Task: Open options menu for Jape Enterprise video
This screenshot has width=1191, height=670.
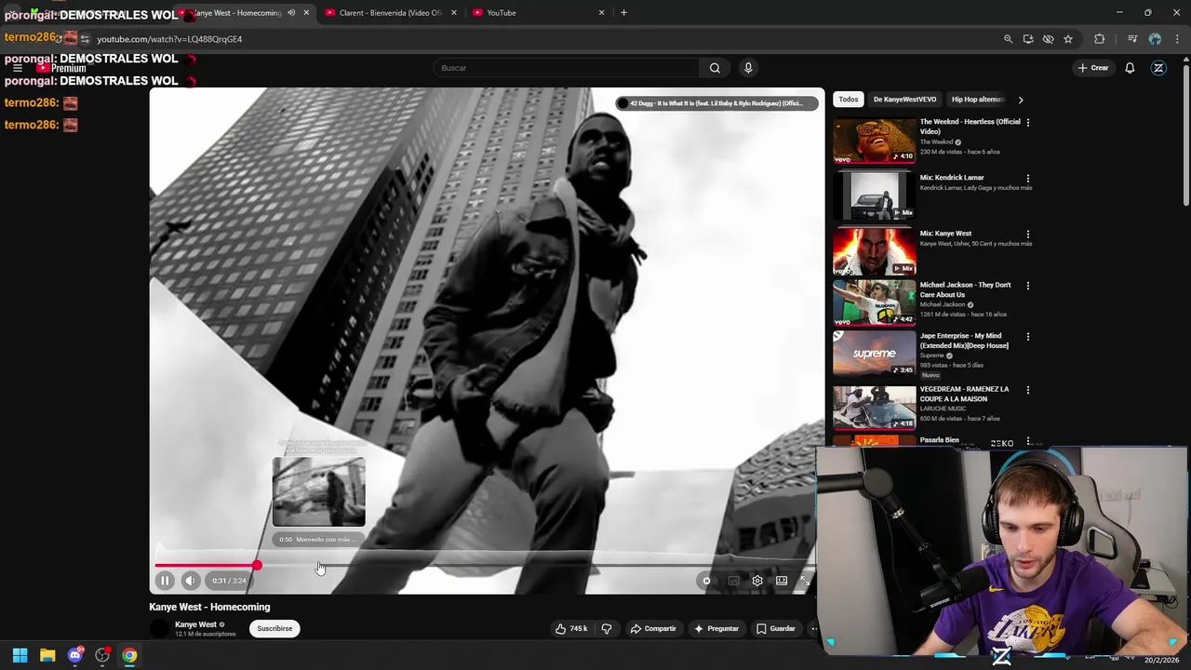Action: (1028, 336)
